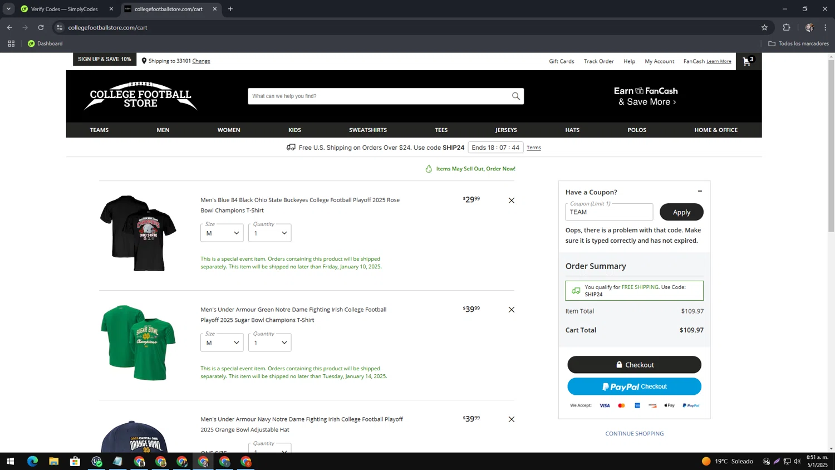The width and height of the screenshot is (835, 470).
Task: Open Microsoft Store from taskbar
Action: 75,461
